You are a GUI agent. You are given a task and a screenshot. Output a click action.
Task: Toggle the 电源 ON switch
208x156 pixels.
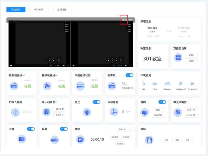pos(64,129)
